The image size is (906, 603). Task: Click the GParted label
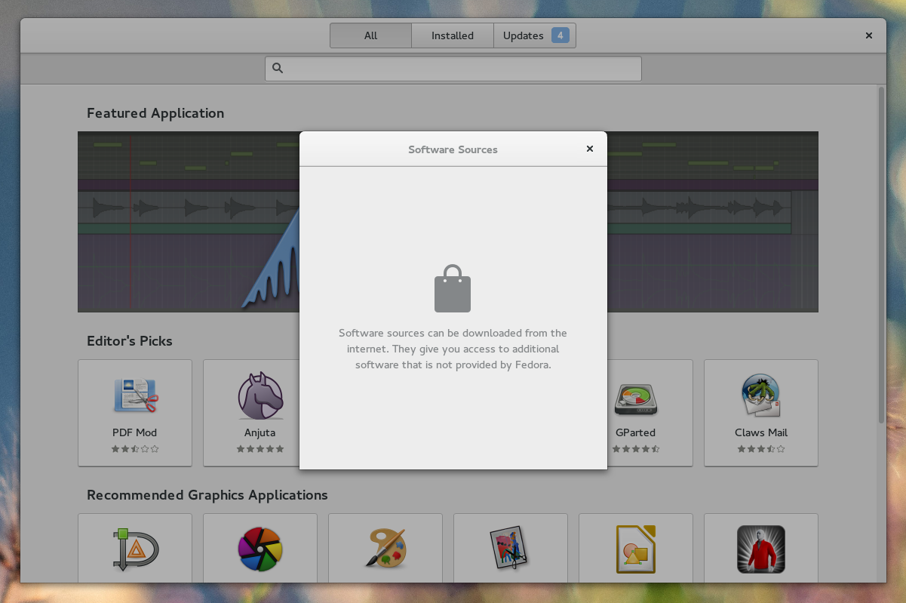(x=635, y=432)
